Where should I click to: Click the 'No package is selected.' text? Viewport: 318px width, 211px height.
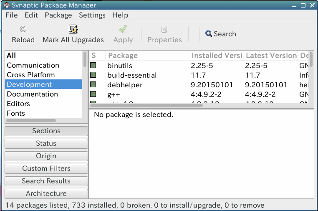point(134,114)
